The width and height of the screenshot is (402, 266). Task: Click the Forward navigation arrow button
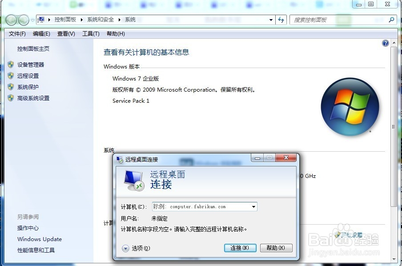tap(24, 20)
